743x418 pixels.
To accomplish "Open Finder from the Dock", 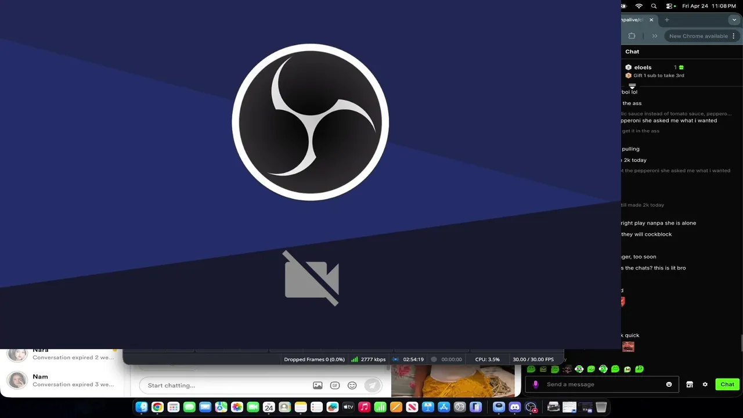I will (x=142, y=407).
